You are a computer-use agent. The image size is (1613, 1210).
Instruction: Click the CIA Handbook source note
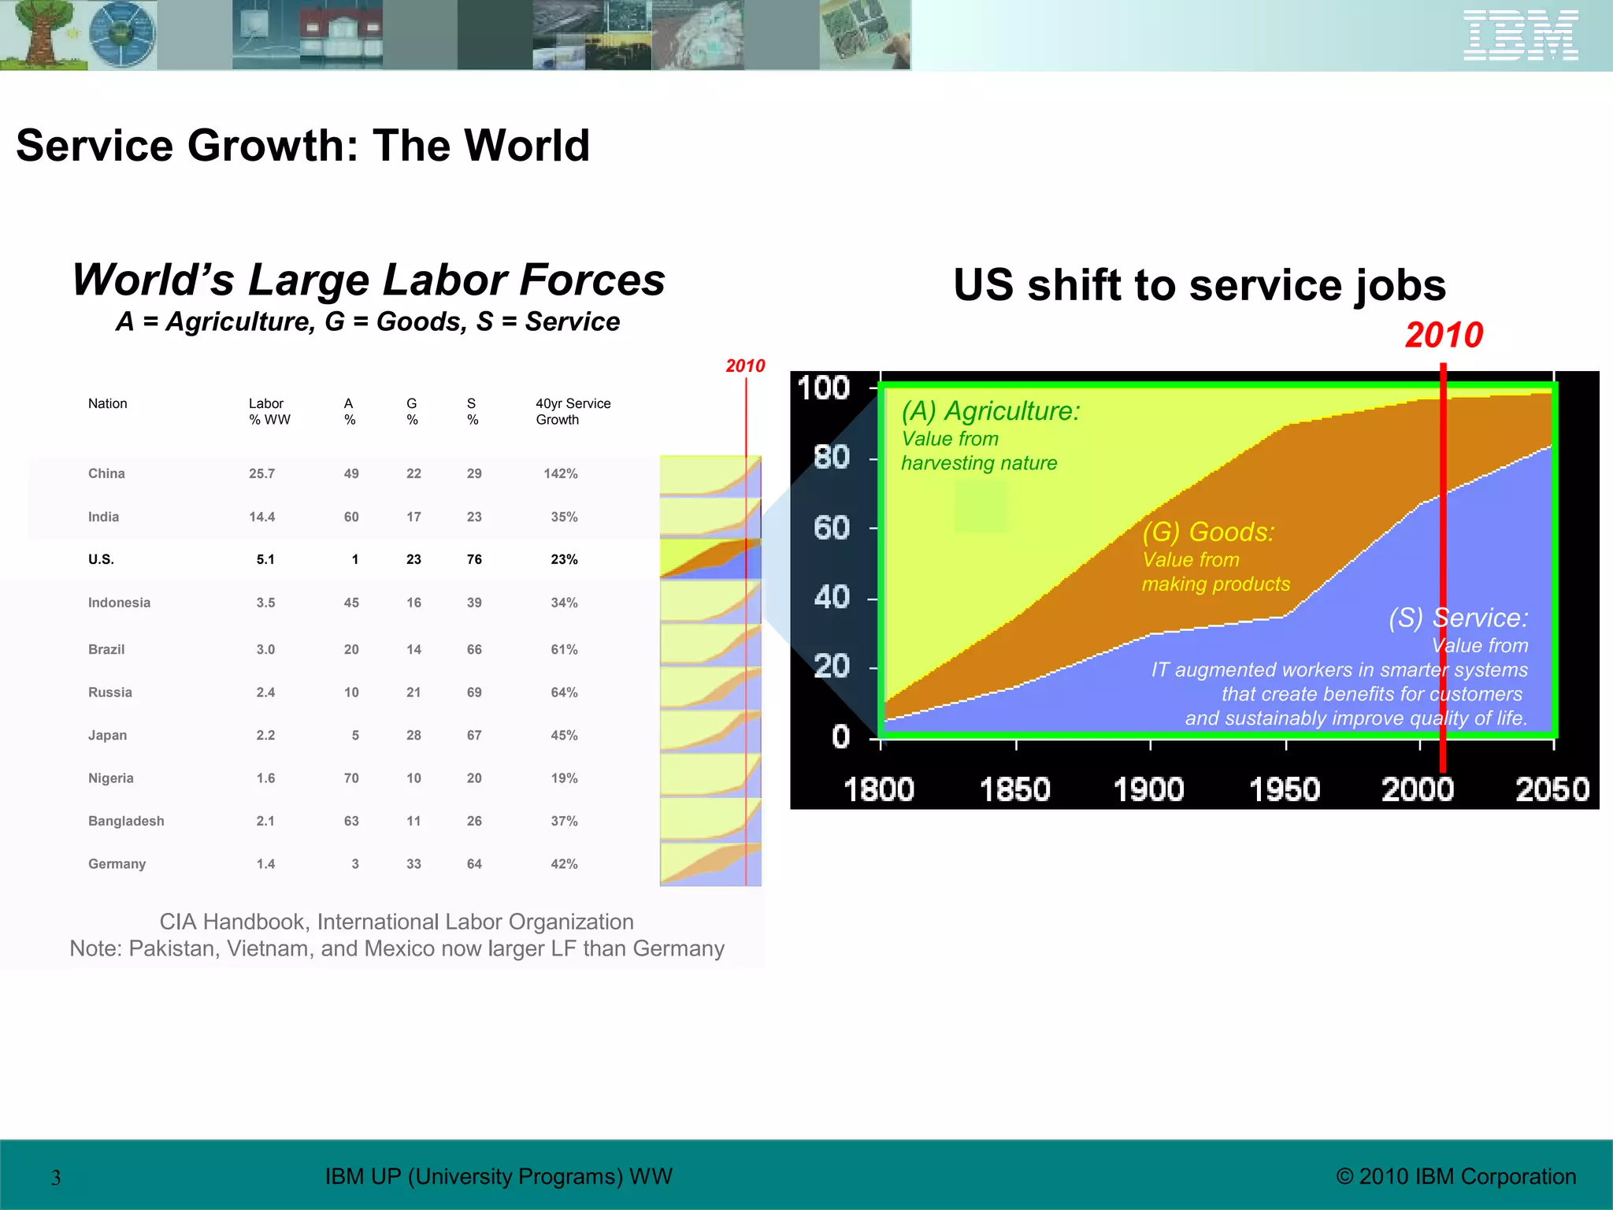pos(396,922)
